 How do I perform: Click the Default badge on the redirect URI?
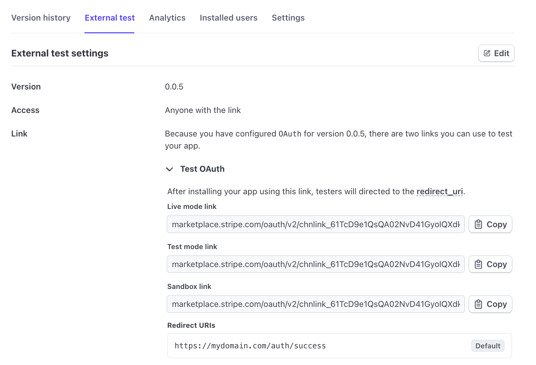[488, 346]
